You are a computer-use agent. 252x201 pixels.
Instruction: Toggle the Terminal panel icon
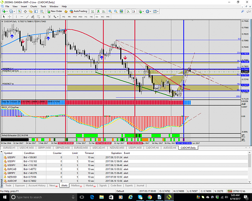(36, 11)
